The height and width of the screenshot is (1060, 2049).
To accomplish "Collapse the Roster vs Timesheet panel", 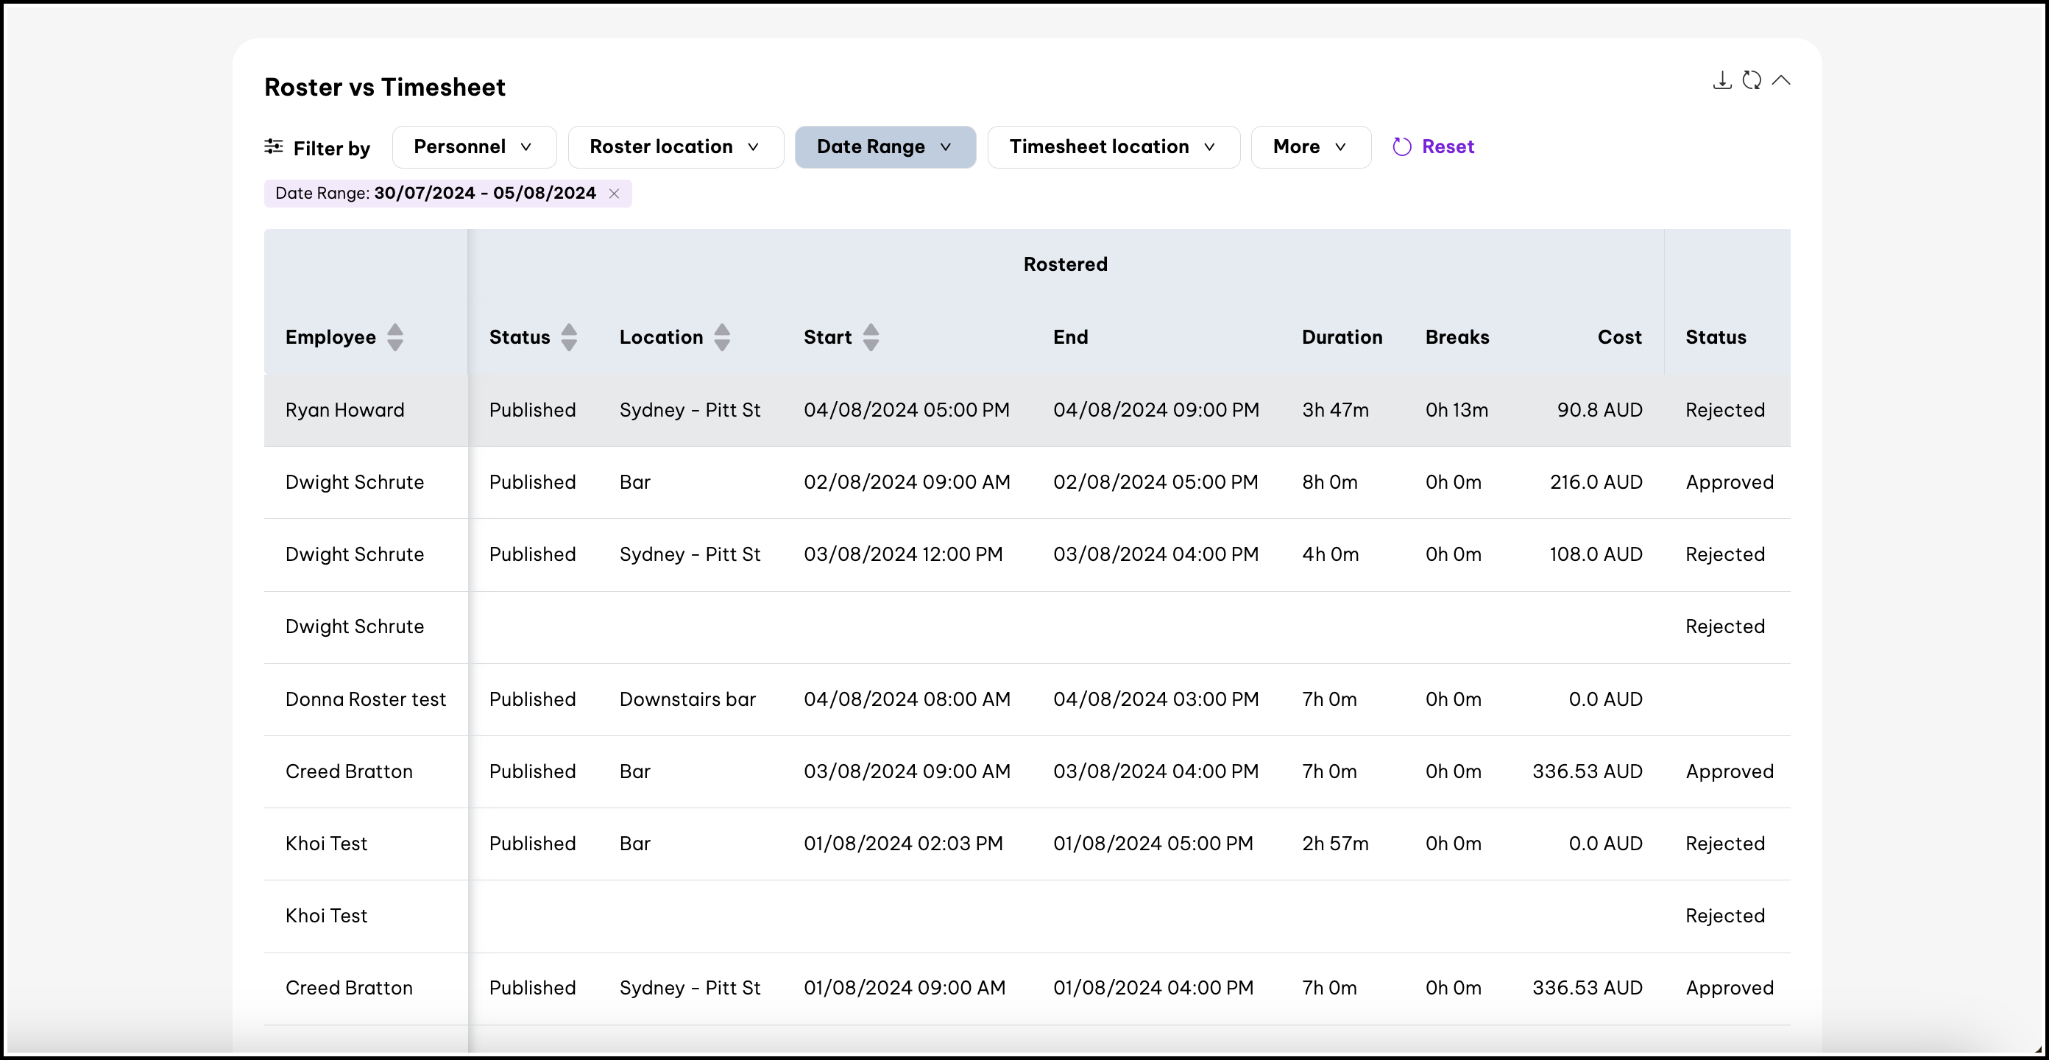I will point(1781,80).
